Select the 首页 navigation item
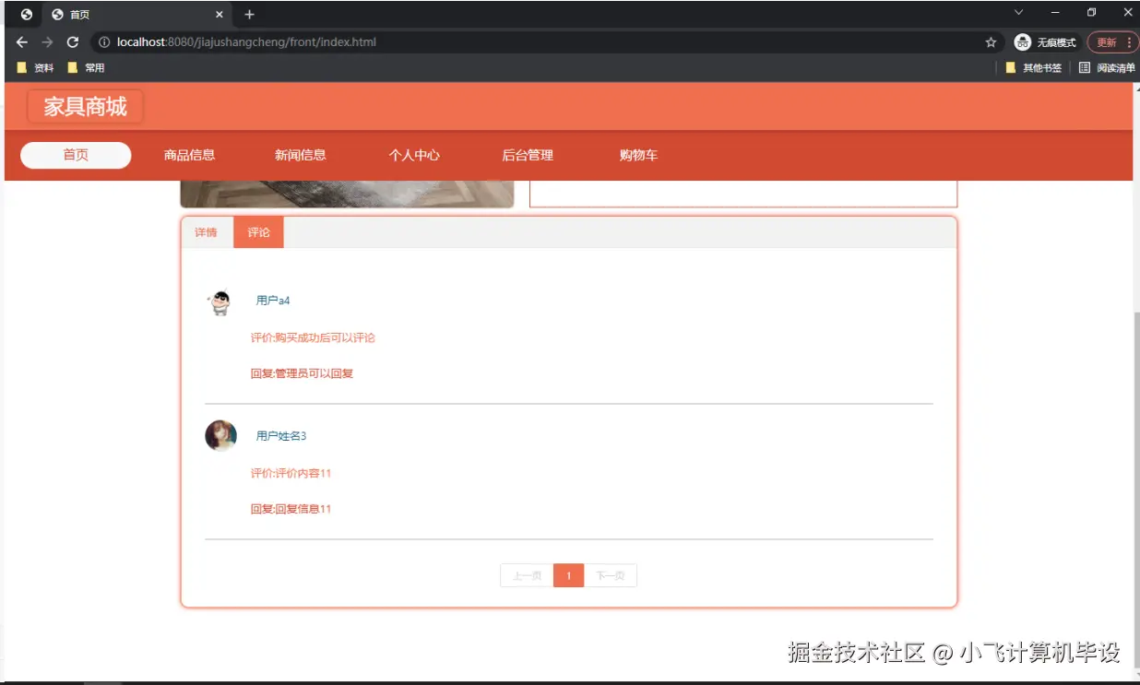The height and width of the screenshot is (685, 1140). (x=76, y=155)
